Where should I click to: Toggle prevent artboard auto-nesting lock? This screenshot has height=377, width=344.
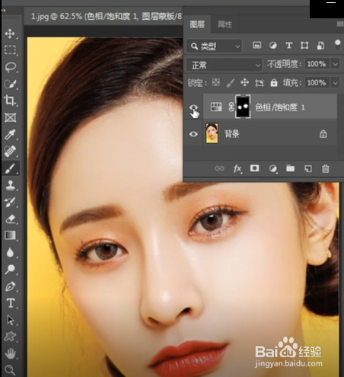[260, 83]
